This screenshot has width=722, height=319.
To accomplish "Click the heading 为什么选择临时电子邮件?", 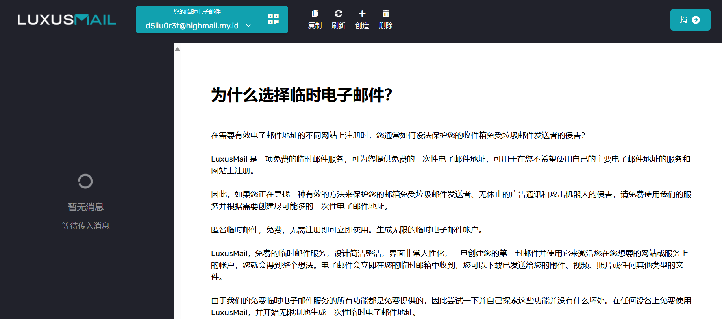I will click(x=302, y=95).
